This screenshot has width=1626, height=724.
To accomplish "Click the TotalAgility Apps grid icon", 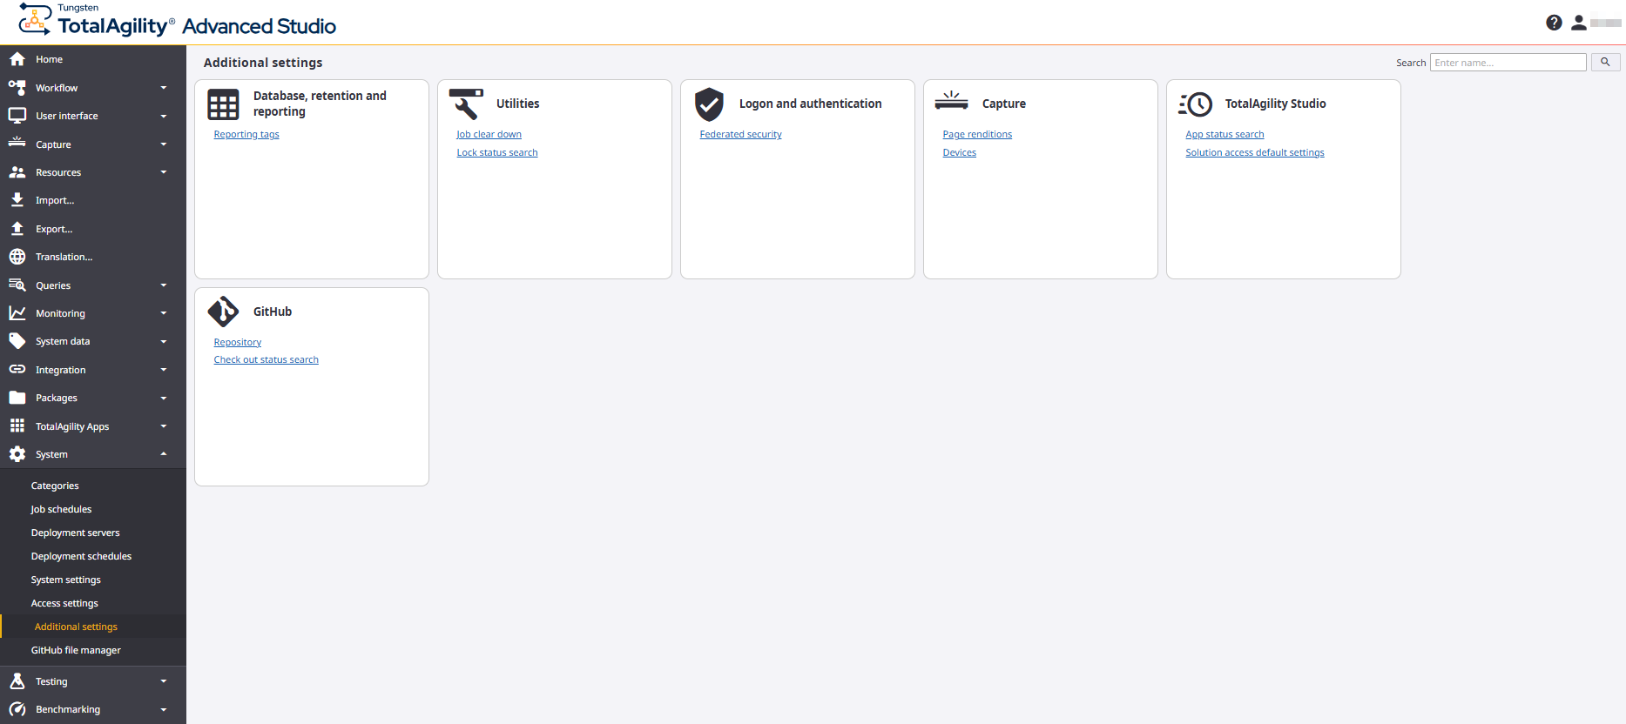I will pos(17,426).
